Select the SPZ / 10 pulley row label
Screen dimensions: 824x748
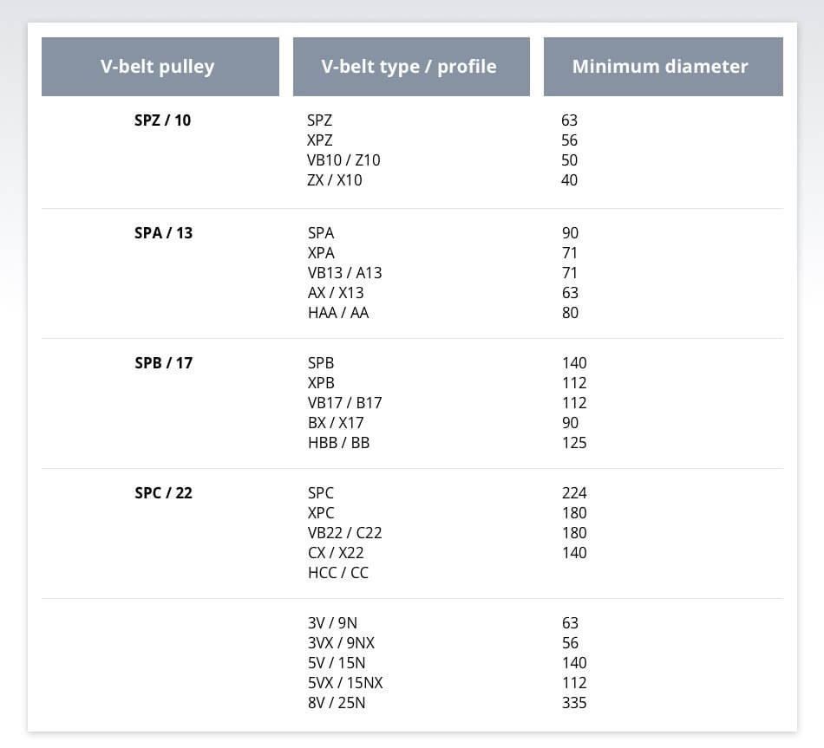(162, 120)
